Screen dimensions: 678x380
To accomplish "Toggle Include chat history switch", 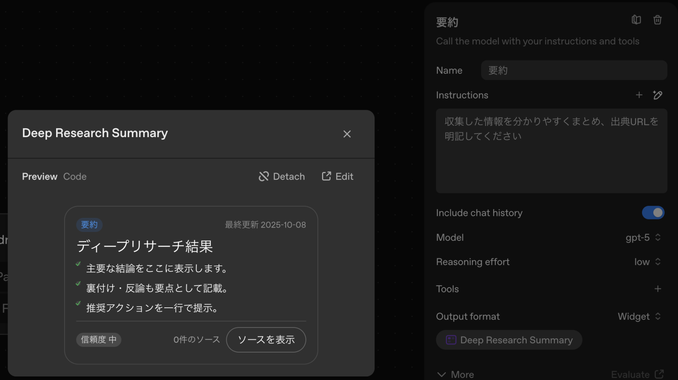I will 653,213.
